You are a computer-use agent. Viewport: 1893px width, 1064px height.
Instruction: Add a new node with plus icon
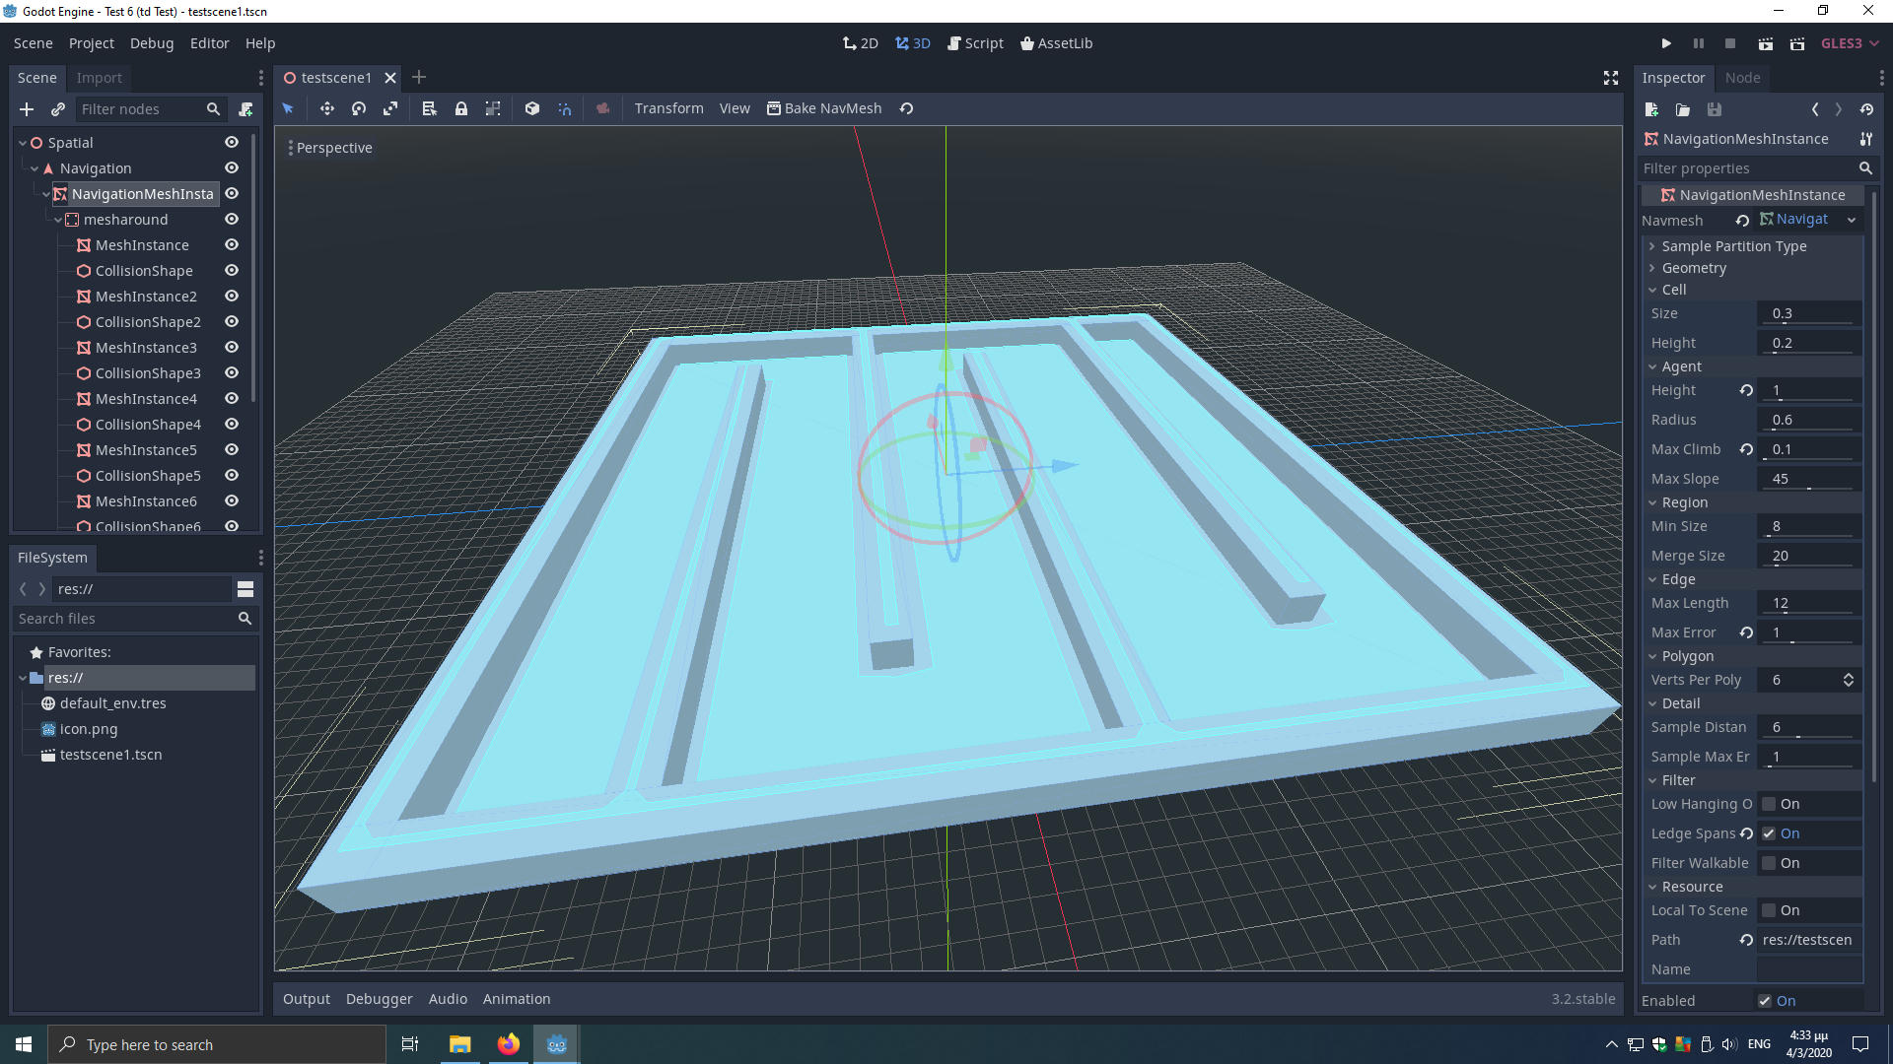27,109
